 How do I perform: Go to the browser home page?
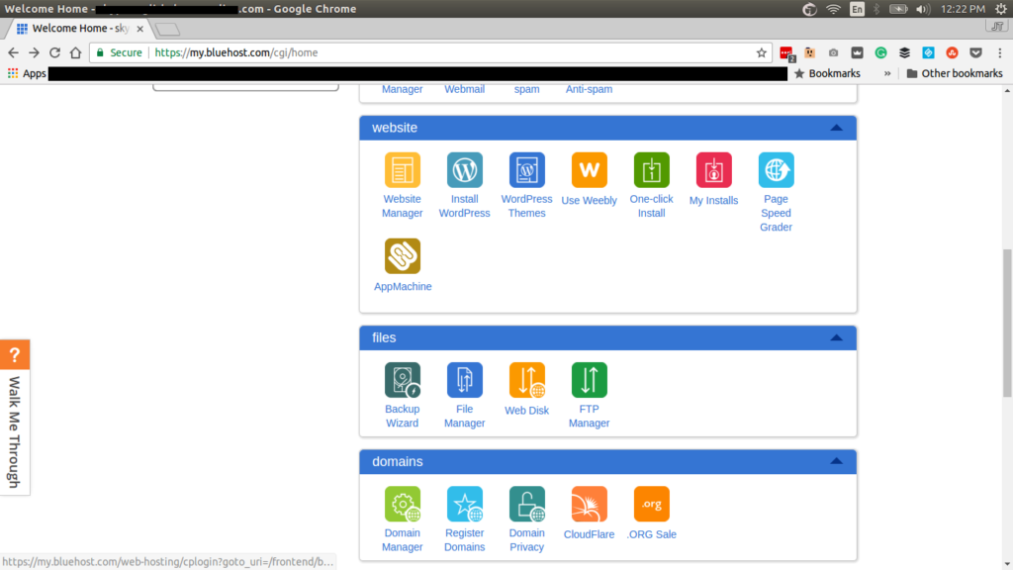click(x=75, y=53)
